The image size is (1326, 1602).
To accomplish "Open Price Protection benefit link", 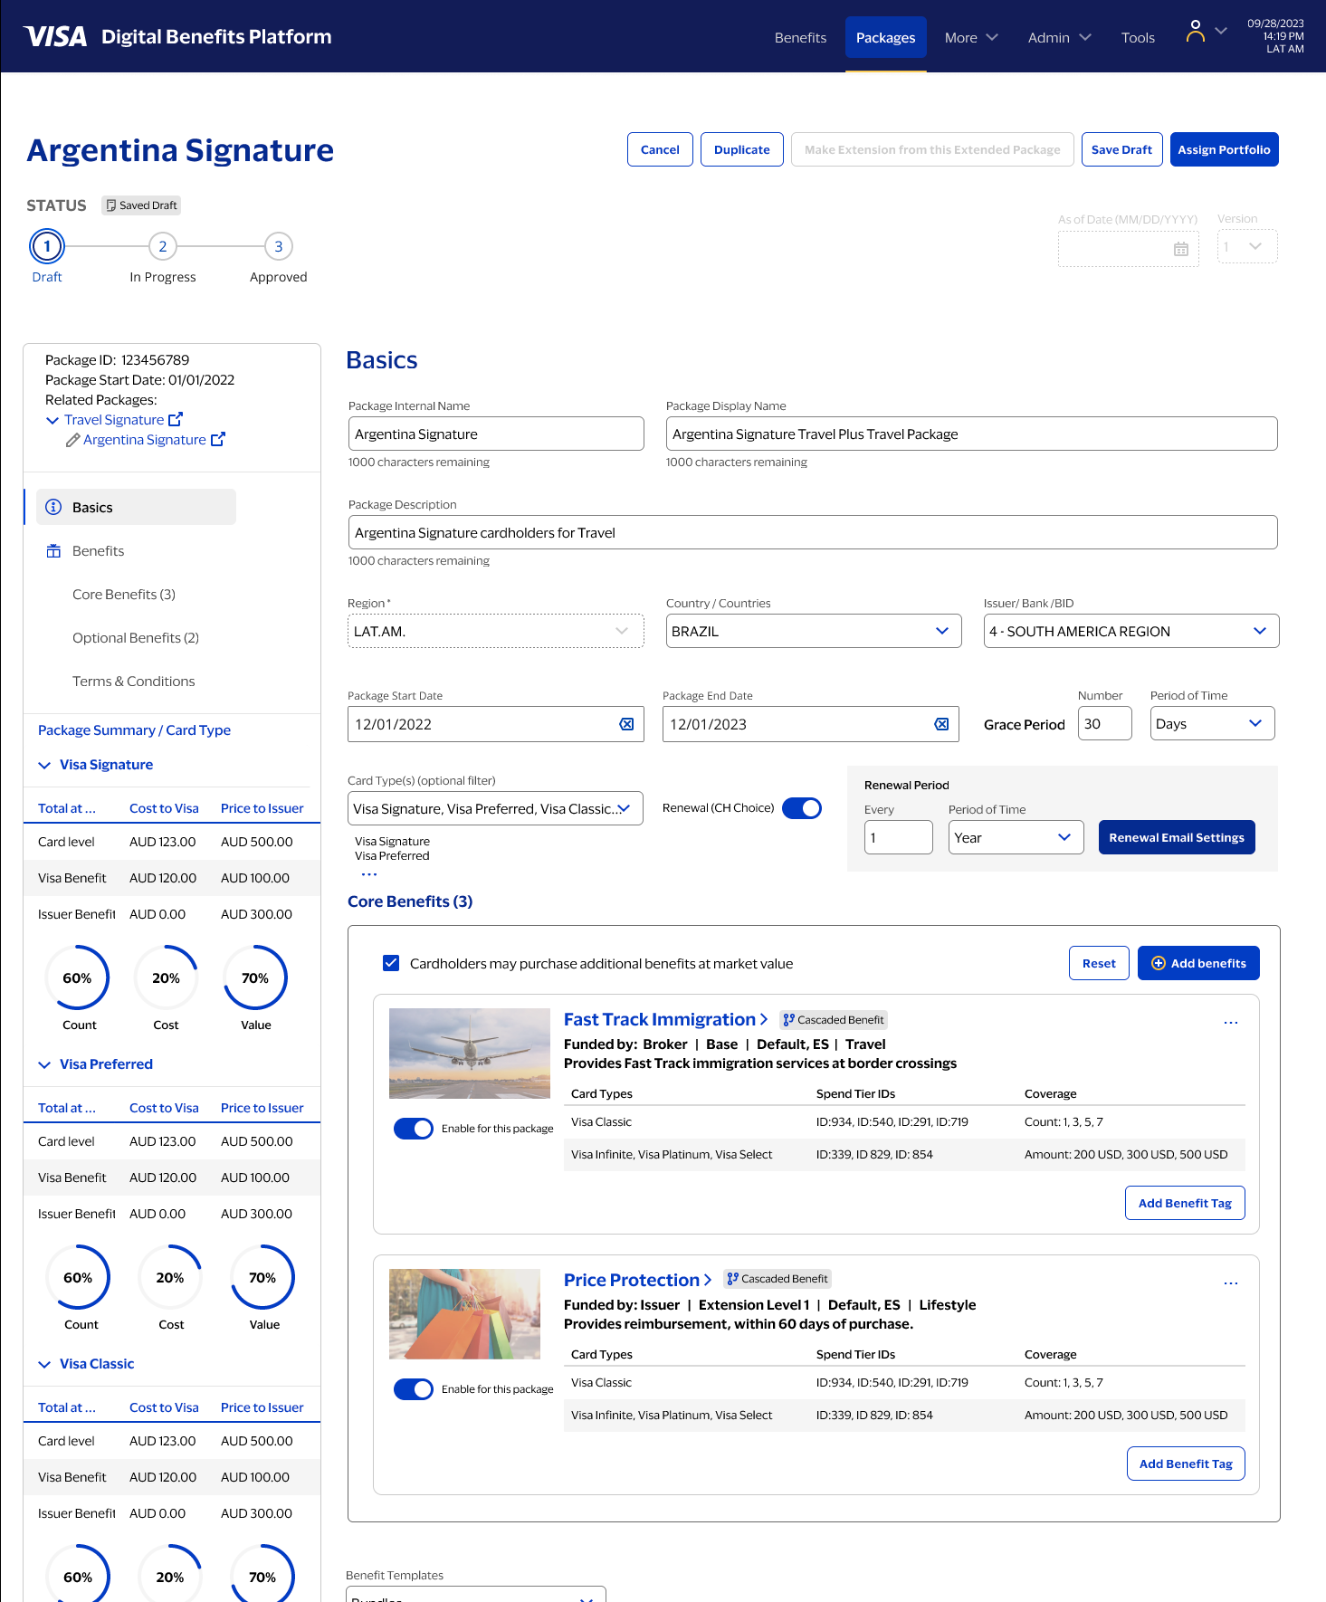I will [x=637, y=1280].
